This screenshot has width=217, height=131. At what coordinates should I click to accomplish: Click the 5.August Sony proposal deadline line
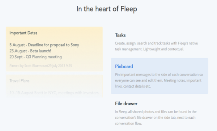click(x=44, y=45)
